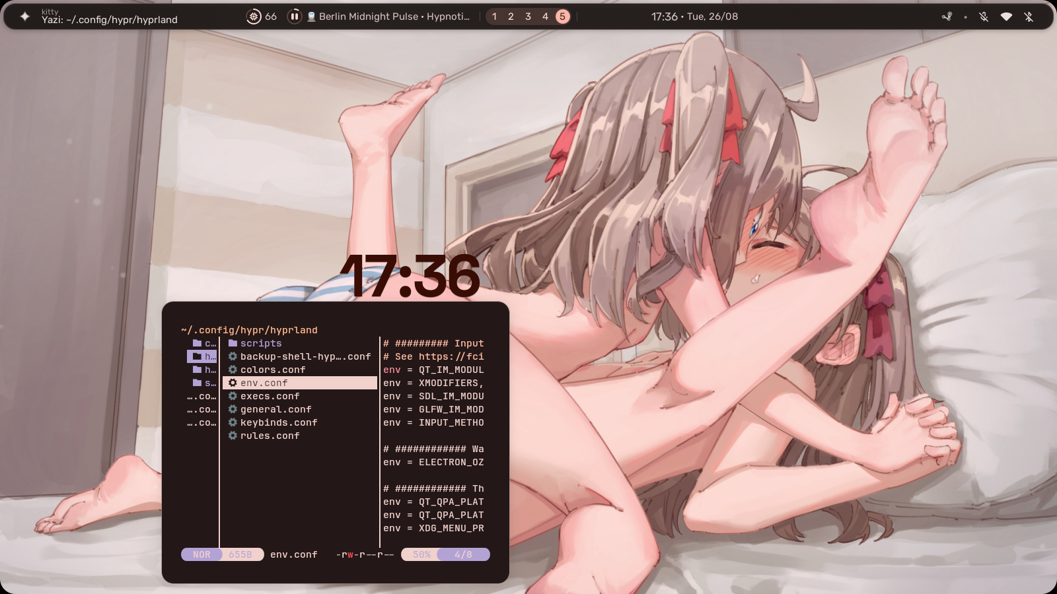The height and width of the screenshot is (594, 1057).
Task: Click the ~/.config/hypr/hyprland path header
Action: [249, 330]
